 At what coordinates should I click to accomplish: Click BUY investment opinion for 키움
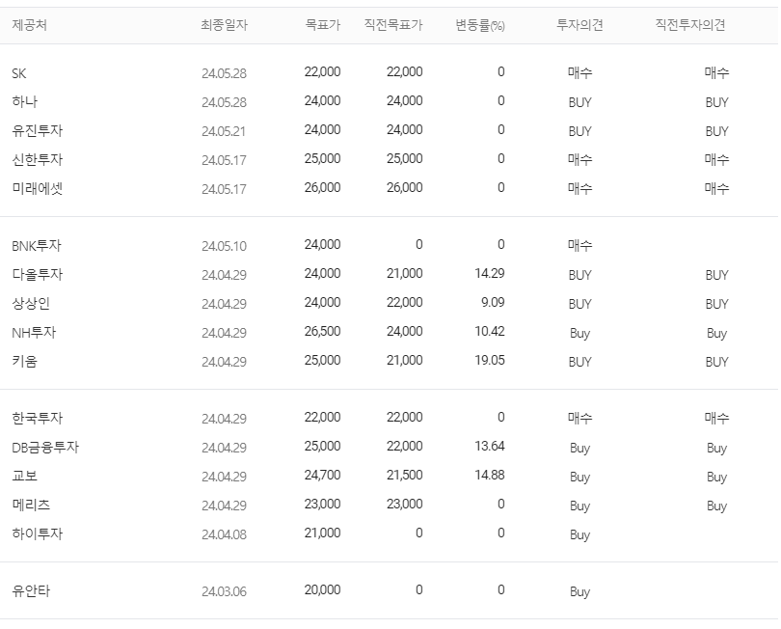click(579, 362)
